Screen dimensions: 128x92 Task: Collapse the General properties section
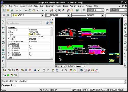pyautogui.click(x=12, y=28)
